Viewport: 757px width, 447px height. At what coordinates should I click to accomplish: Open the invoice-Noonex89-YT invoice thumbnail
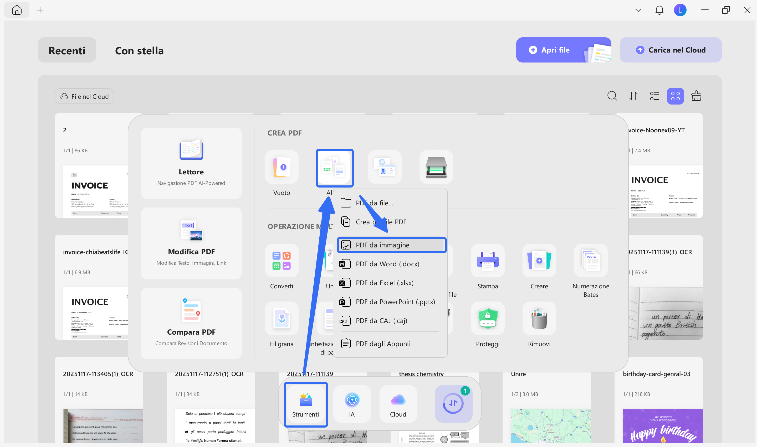coord(666,191)
